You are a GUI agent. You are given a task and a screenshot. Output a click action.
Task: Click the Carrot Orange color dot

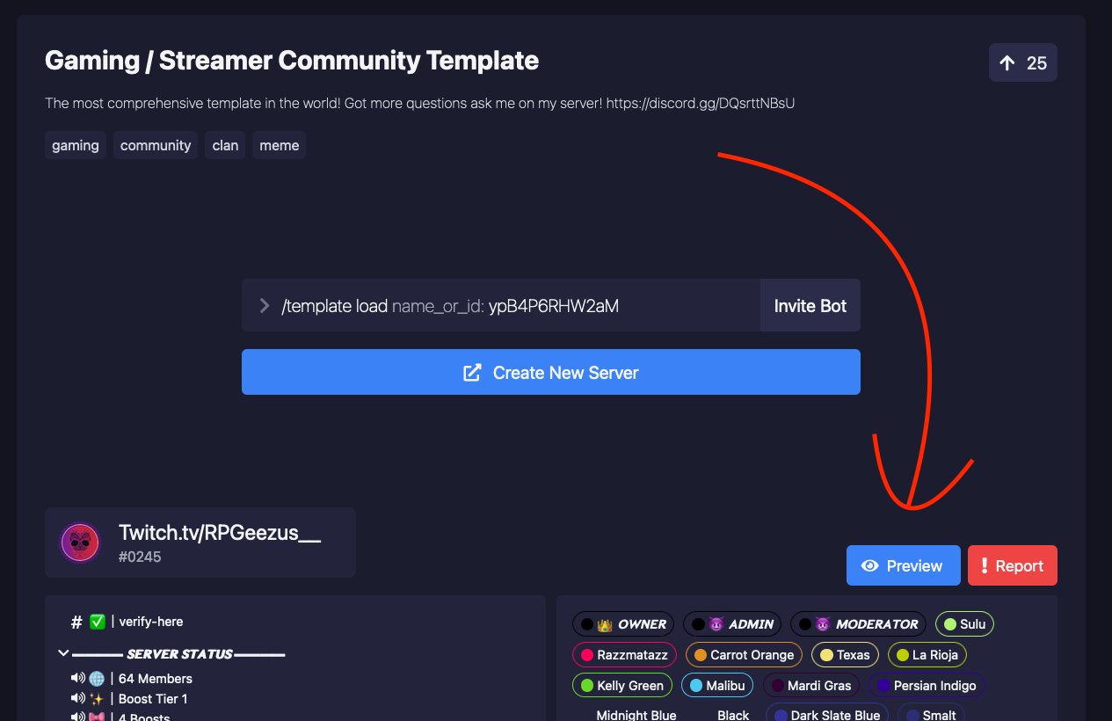[701, 655]
